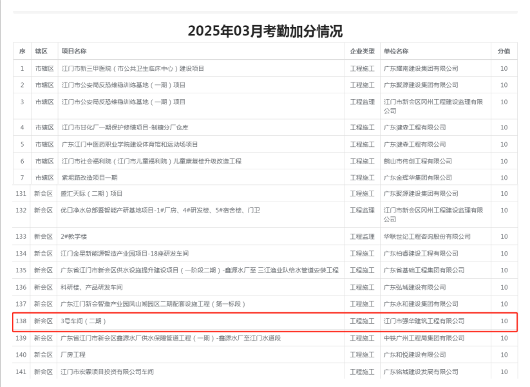
Task: Select row 5's 市辖区 cell
Action: click(x=44, y=145)
